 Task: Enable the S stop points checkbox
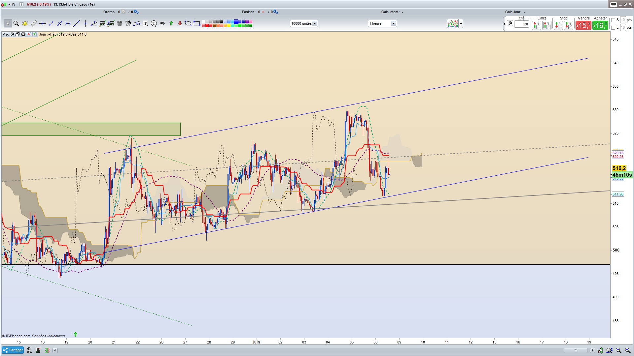click(613, 20)
